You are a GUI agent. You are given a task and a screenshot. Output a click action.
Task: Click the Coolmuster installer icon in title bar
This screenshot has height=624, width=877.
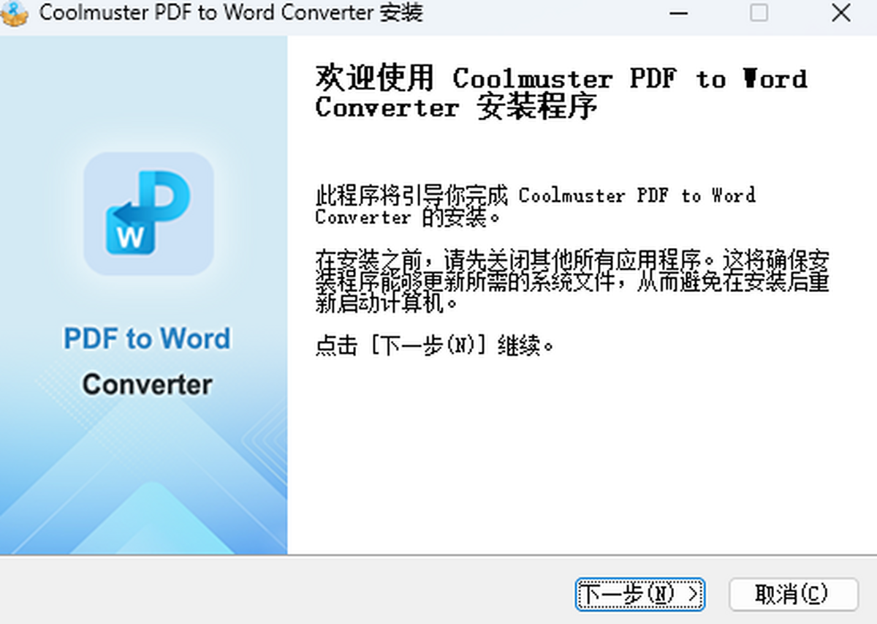pos(15,13)
